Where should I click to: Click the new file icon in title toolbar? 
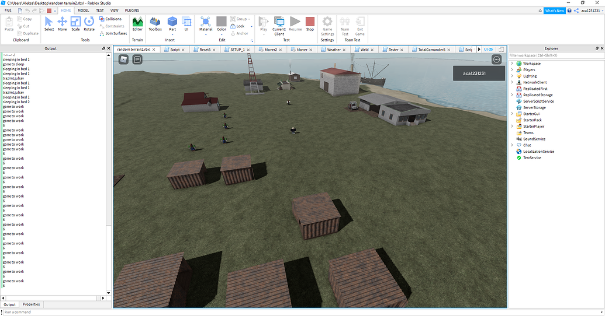[x=20, y=10]
